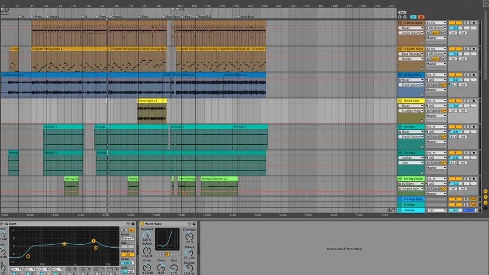Image resolution: width=489 pixels, height=275 pixels.
Task: Select the String Counter 12 clip
Action: click(x=218, y=178)
